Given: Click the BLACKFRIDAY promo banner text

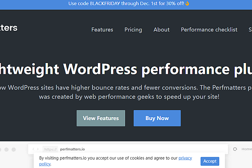Looking at the screenshot, I should click(x=126, y=3).
